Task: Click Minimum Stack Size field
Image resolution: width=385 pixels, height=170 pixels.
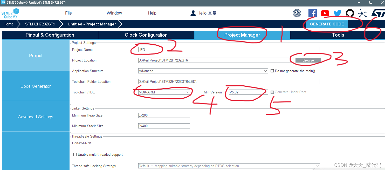Action: [164, 126]
